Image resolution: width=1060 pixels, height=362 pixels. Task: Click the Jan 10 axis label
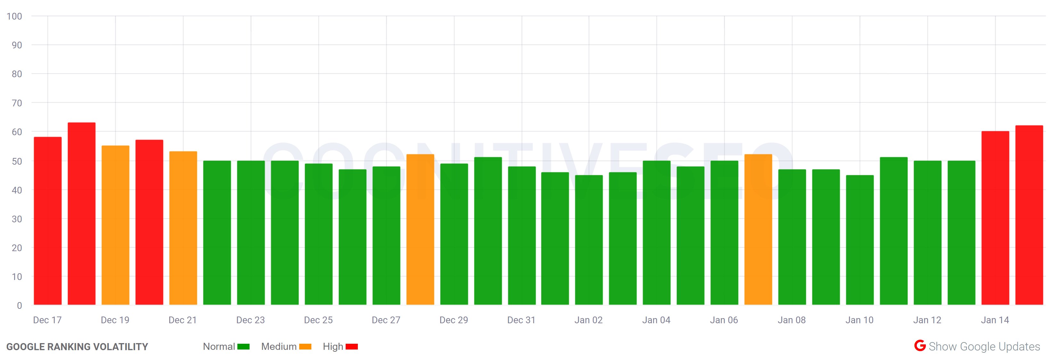pos(859,320)
